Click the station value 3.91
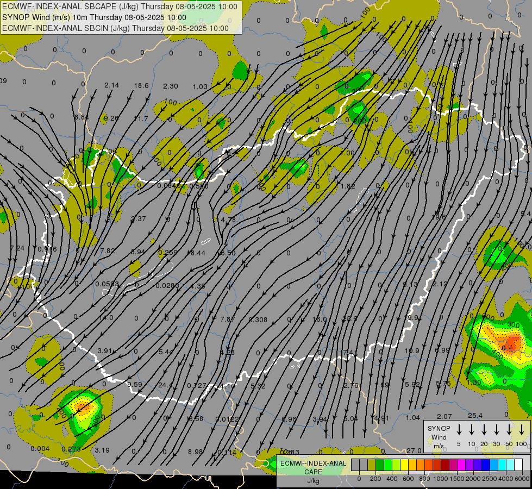The width and height of the screenshot is (532, 489). pyautogui.click(x=105, y=350)
